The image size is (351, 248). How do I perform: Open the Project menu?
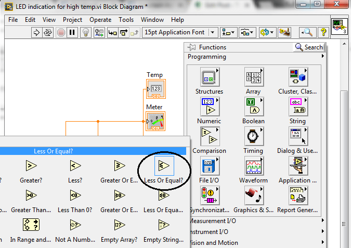tap(72, 20)
